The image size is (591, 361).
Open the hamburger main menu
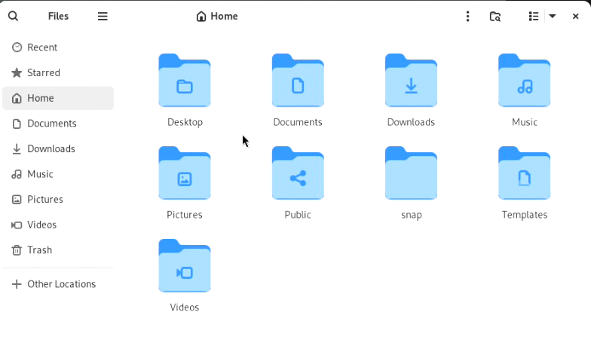point(103,16)
